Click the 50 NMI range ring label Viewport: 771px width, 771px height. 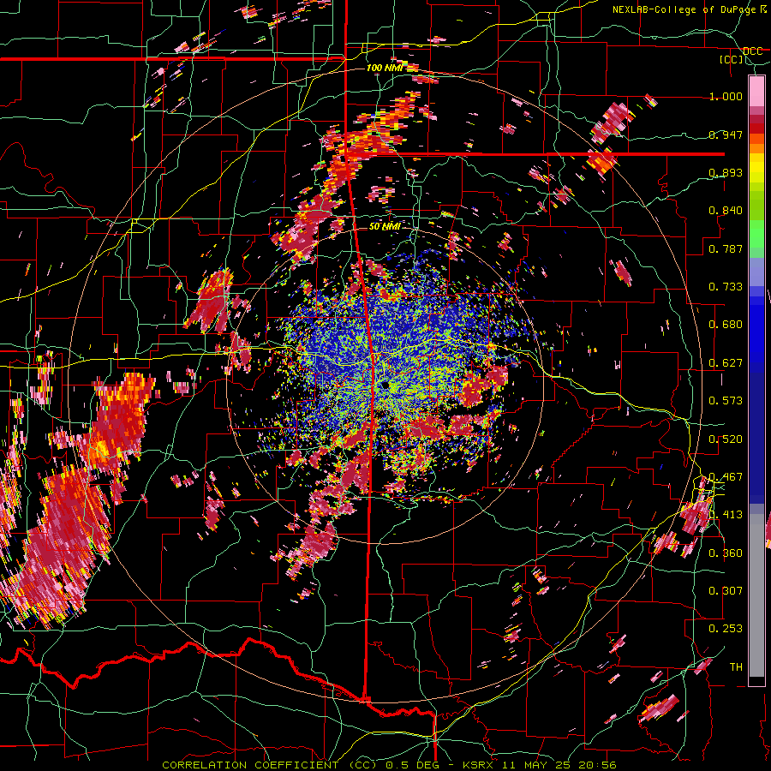pos(384,226)
